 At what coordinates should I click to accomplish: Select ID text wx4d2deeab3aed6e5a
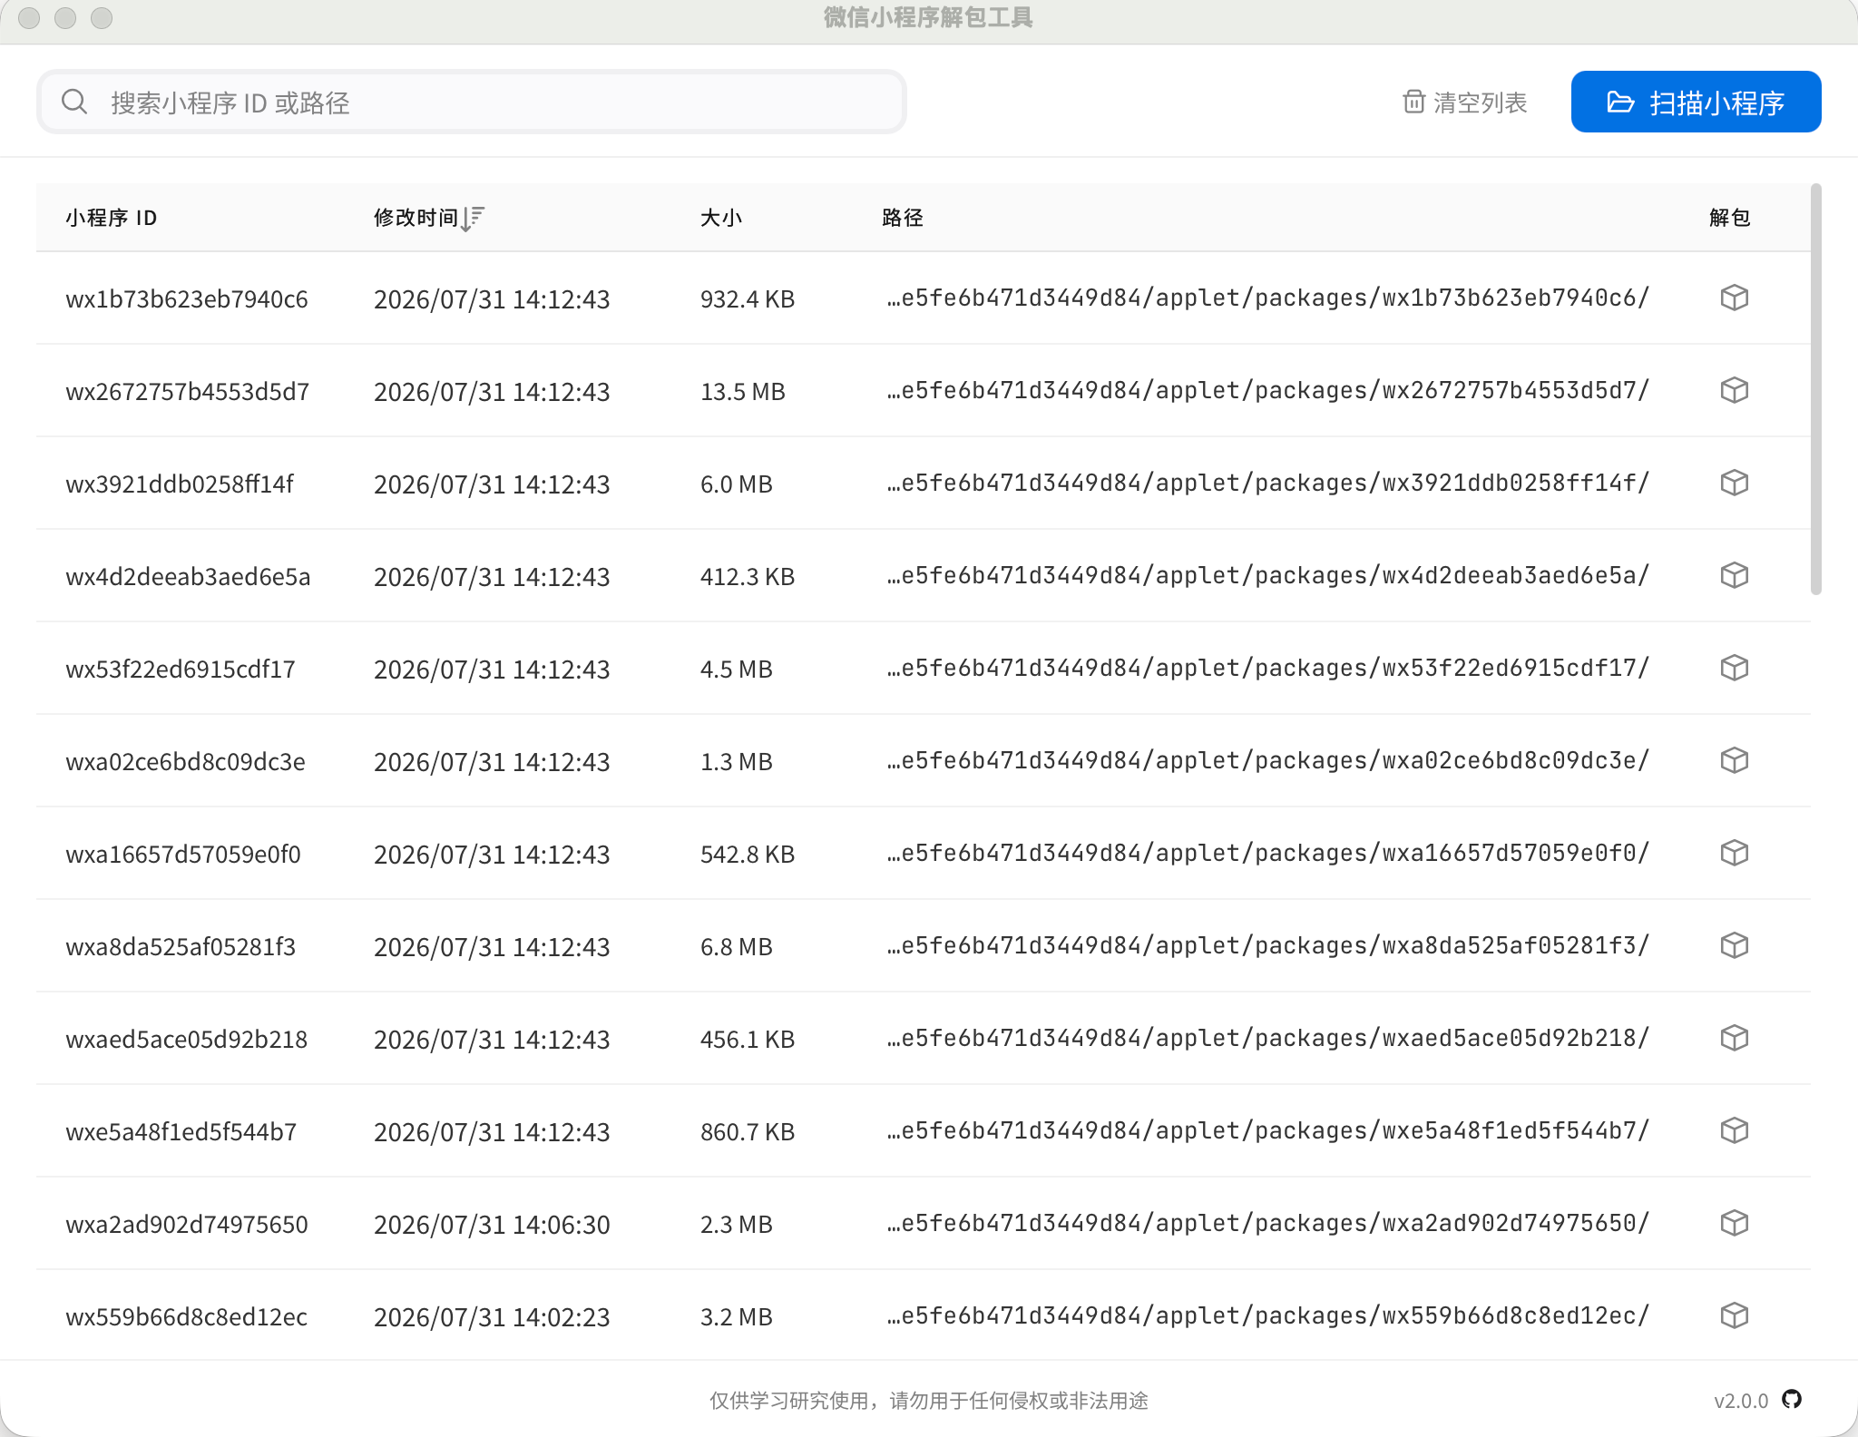(188, 577)
